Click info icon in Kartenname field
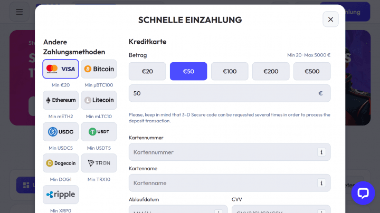This screenshot has width=380, height=213. (x=321, y=183)
